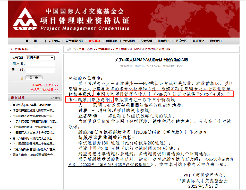Viewport: 246px width, 190px height.
Task: Focus the 密码 password input field
Action: [x=40, y=70]
